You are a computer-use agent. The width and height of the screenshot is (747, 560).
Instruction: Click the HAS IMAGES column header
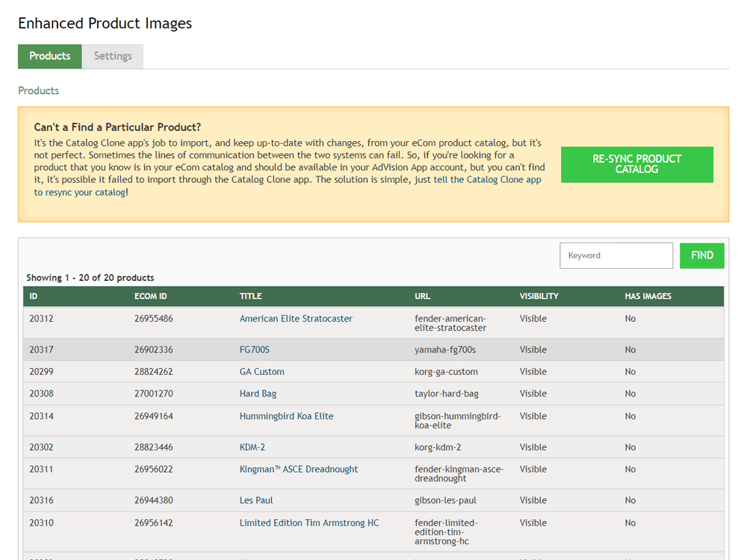(x=648, y=296)
